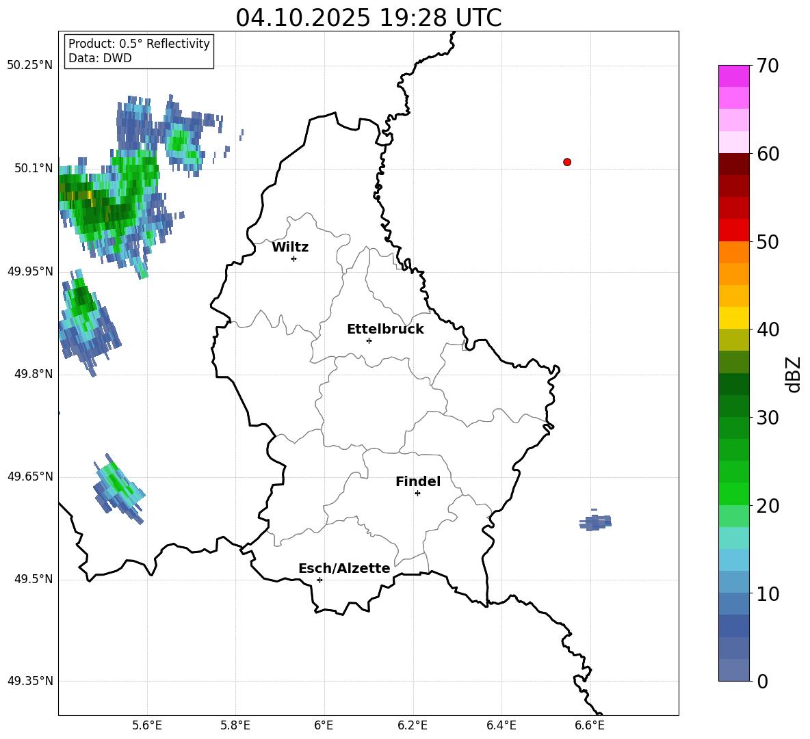Viewport: 810px width, 739px height.
Task: Click the orange colorbar segment just below 50
Action: (x=734, y=252)
